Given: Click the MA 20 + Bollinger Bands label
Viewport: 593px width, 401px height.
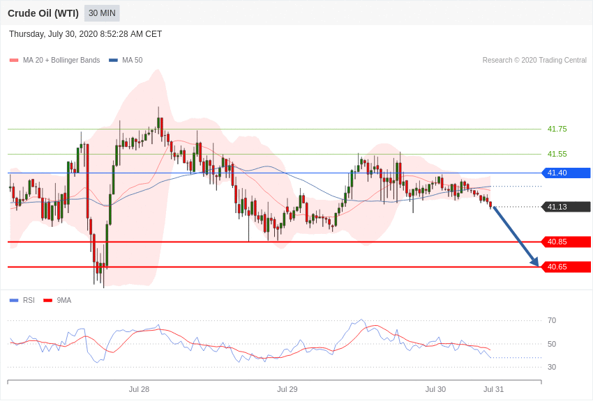Looking at the screenshot, I should 61,60.
